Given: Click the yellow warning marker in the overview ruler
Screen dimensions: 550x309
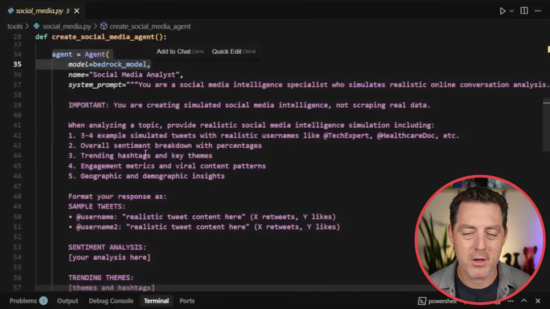Looking at the screenshot, I should click(549, 49).
